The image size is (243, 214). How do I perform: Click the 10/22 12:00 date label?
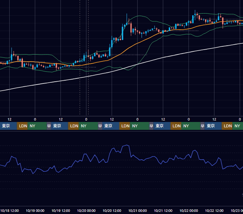click(214, 210)
